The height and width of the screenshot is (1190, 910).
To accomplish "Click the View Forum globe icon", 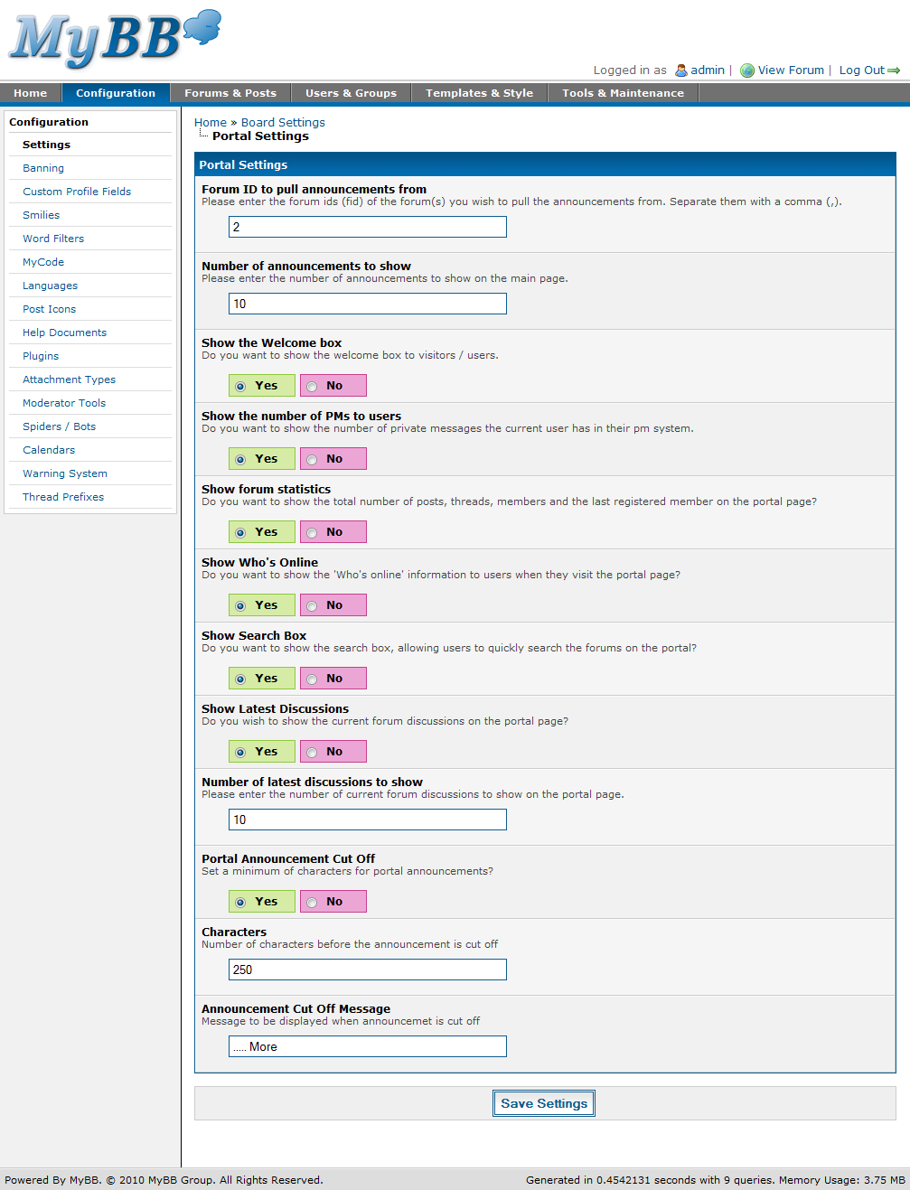I will pyautogui.click(x=747, y=70).
